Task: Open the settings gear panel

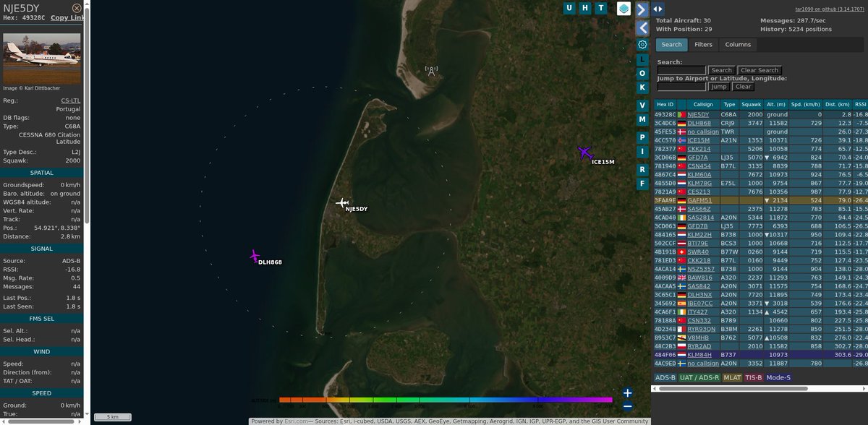Action: (642, 45)
